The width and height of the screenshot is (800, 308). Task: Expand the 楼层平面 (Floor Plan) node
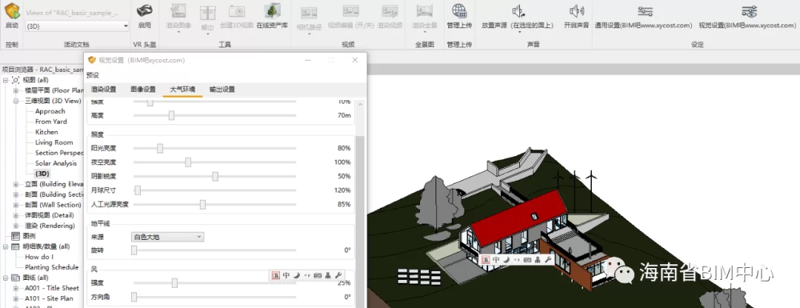(16, 90)
